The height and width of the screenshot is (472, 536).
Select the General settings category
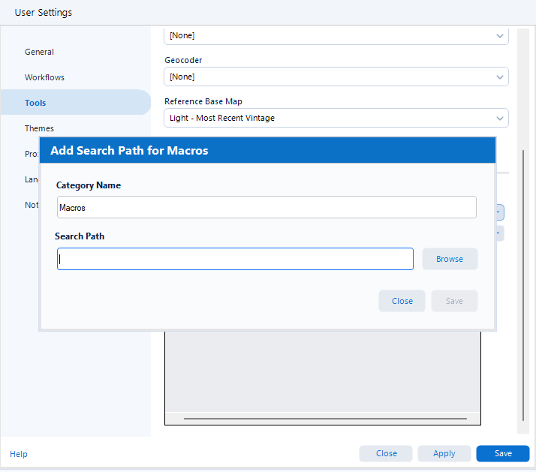[x=39, y=52]
